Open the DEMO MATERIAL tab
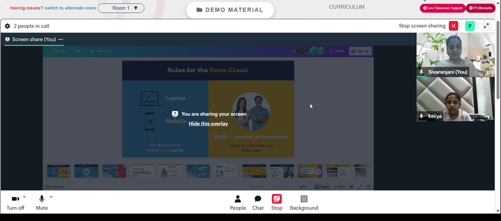Image resolution: width=501 pixels, height=221 pixels. [x=230, y=10]
